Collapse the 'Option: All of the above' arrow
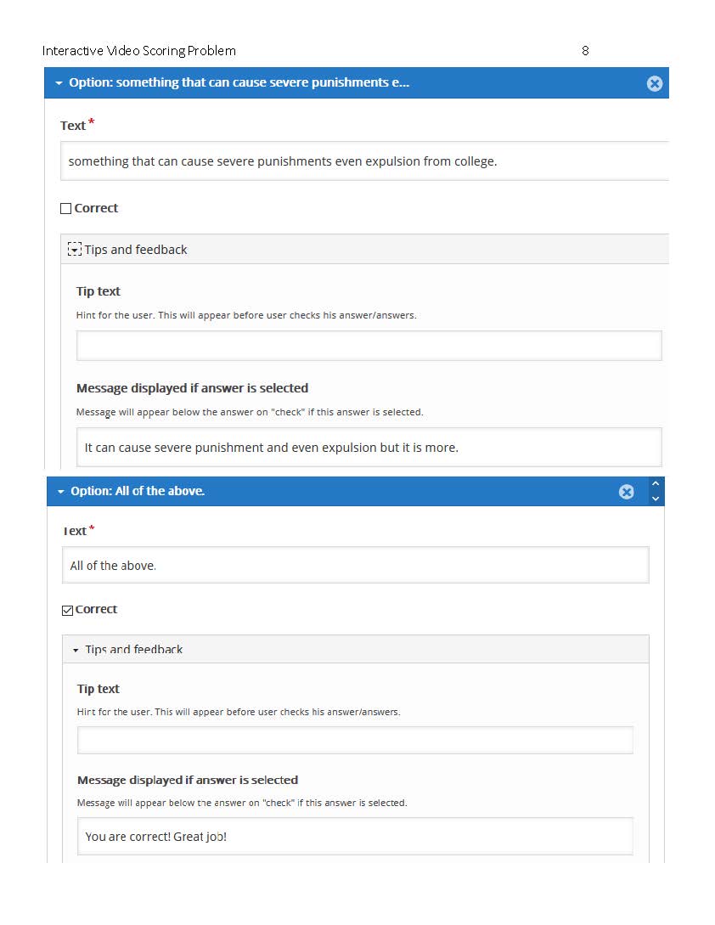The image size is (715, 925). [x=61, y=492]
